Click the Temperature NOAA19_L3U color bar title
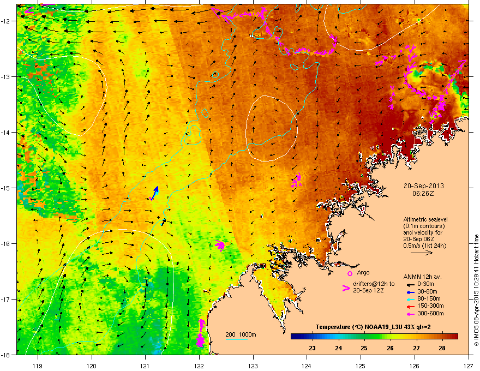The image size is (480, 371). click(x=373, y=327)
